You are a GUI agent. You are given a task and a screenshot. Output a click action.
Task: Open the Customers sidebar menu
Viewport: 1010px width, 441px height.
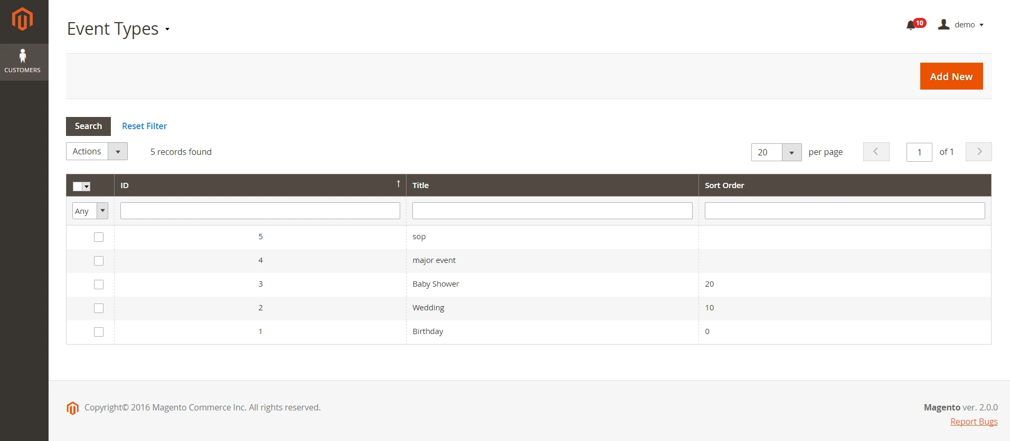[x=23, y=62]
